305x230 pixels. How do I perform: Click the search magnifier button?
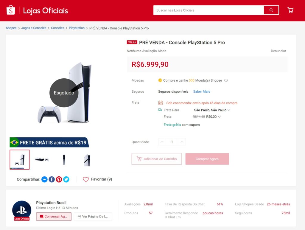(271, 10)
